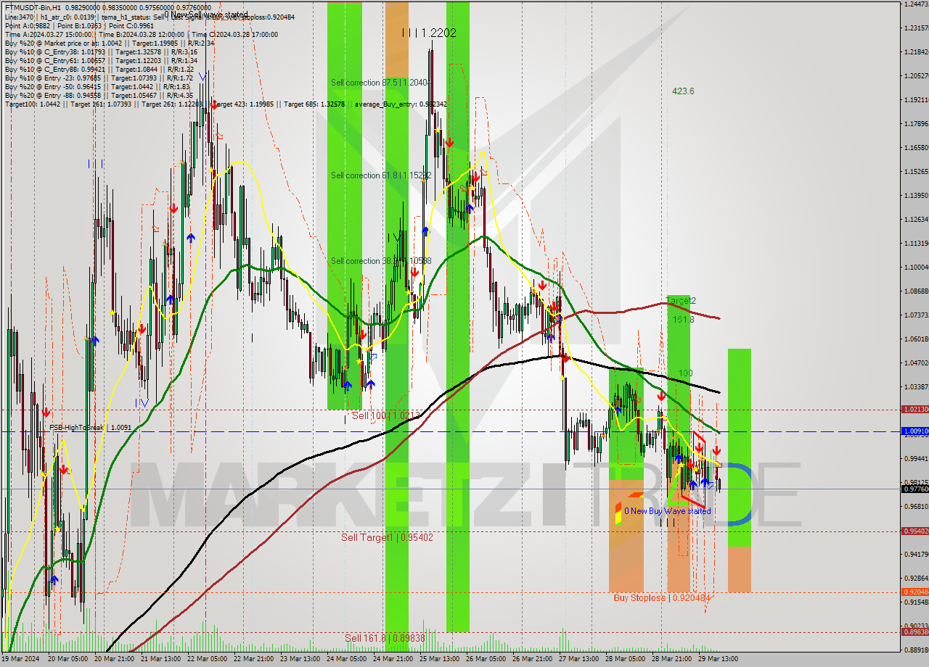The image size is (929, 667).
Task: Click the 'I I I 1.2202' peak label
Action: (x=430, y=33)
